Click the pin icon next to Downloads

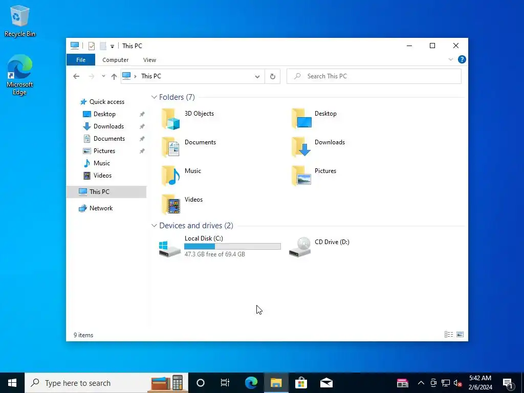pyautogui.click(x=142, y=126)
